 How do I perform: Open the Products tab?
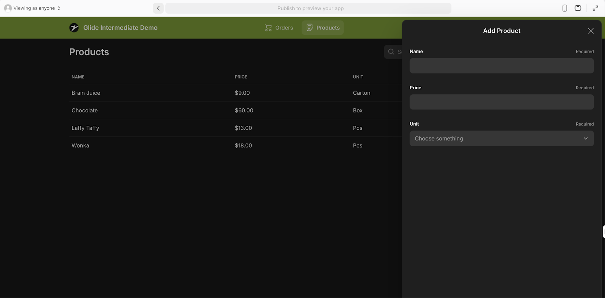click(323, 28)
